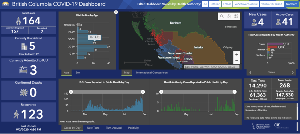
Task: Click the Northern region label on map
Action: click(x=176, y=23)
